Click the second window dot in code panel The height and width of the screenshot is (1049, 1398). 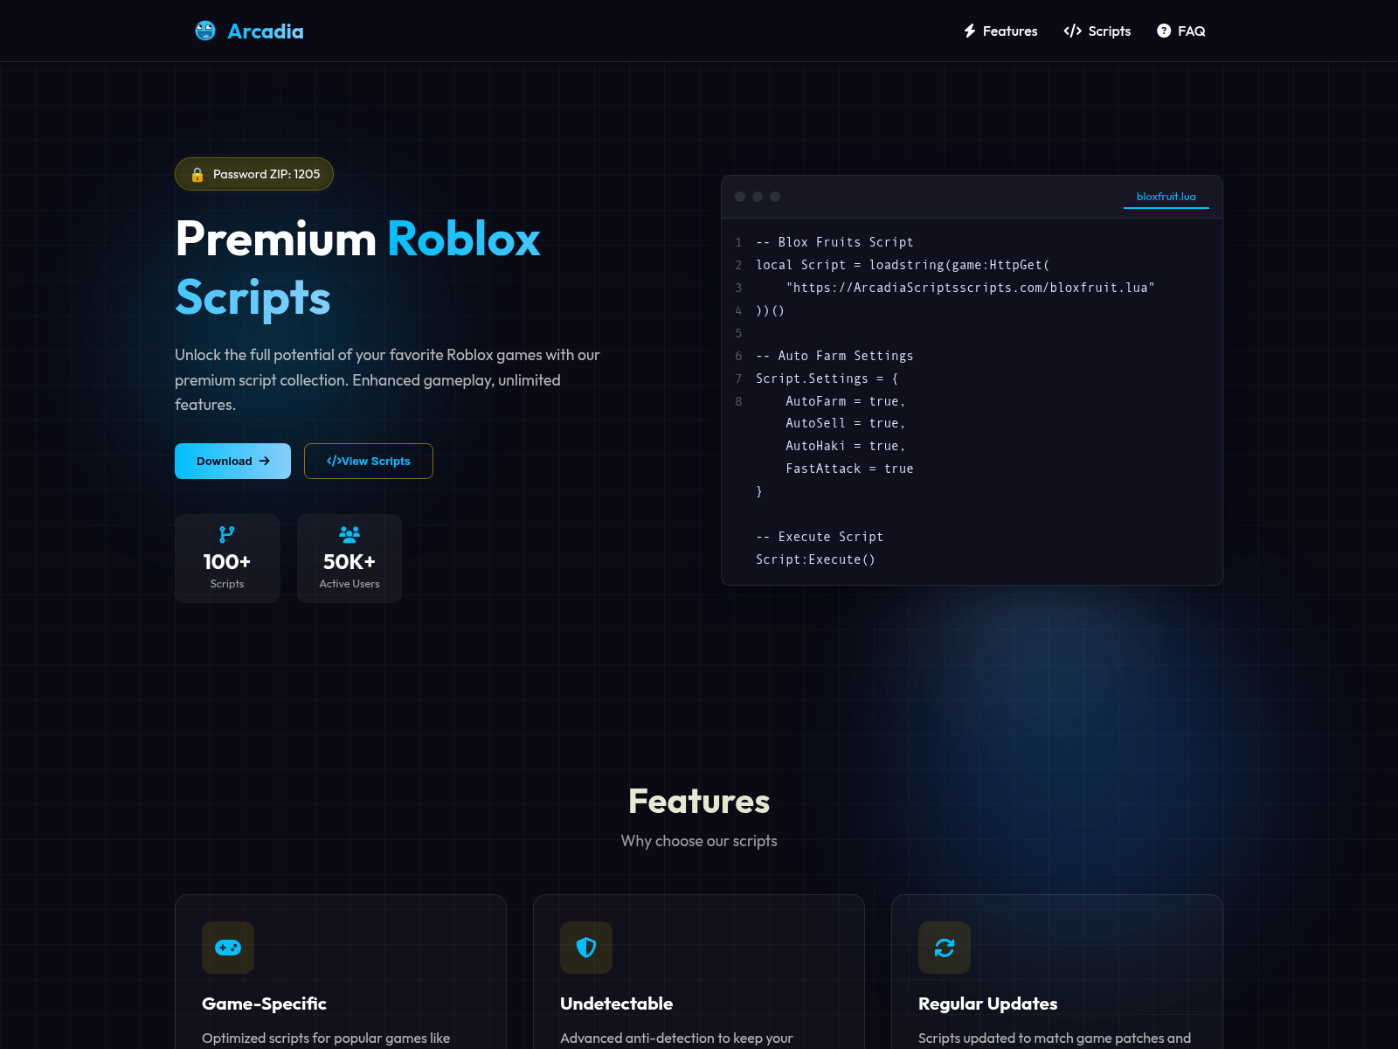(758, 197)
